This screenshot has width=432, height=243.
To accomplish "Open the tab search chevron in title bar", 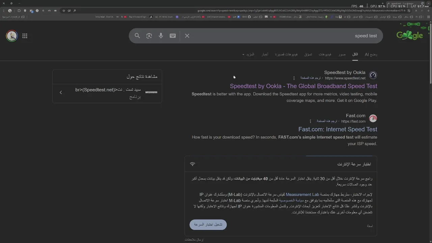I will pyautogui.click(x=429, y=3).
